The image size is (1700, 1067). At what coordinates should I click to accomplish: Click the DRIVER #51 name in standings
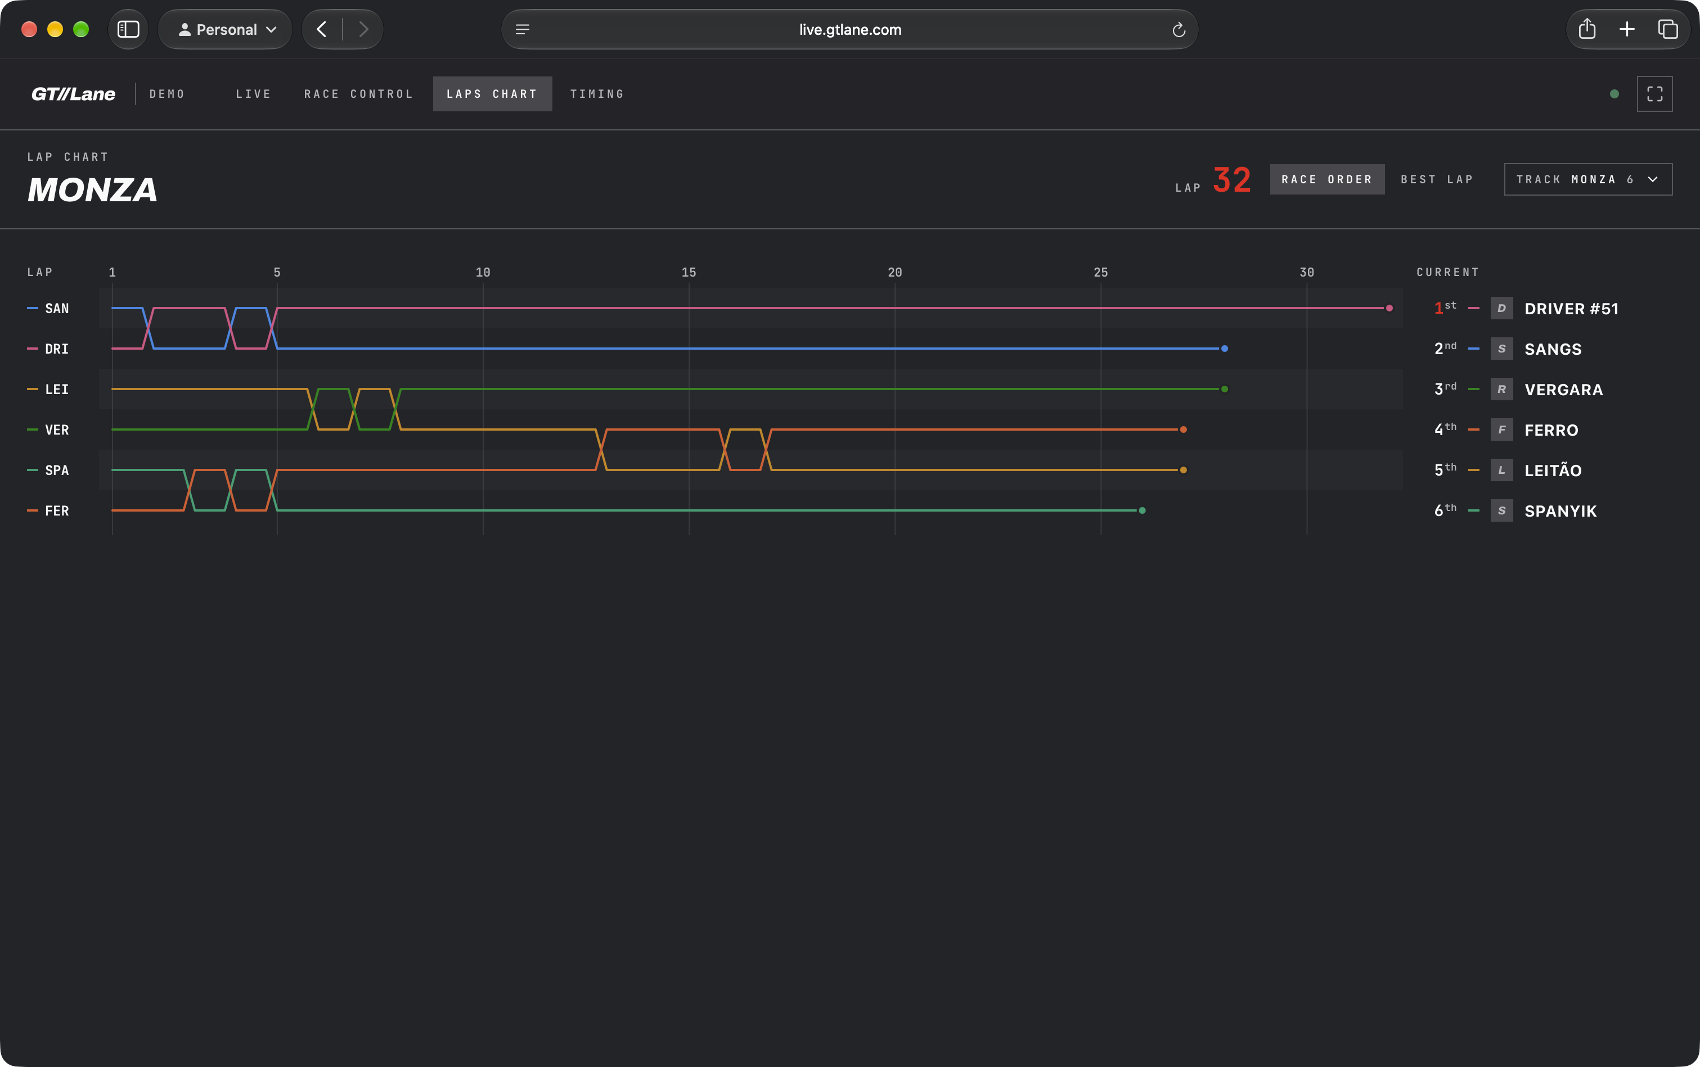point(1572,309)
